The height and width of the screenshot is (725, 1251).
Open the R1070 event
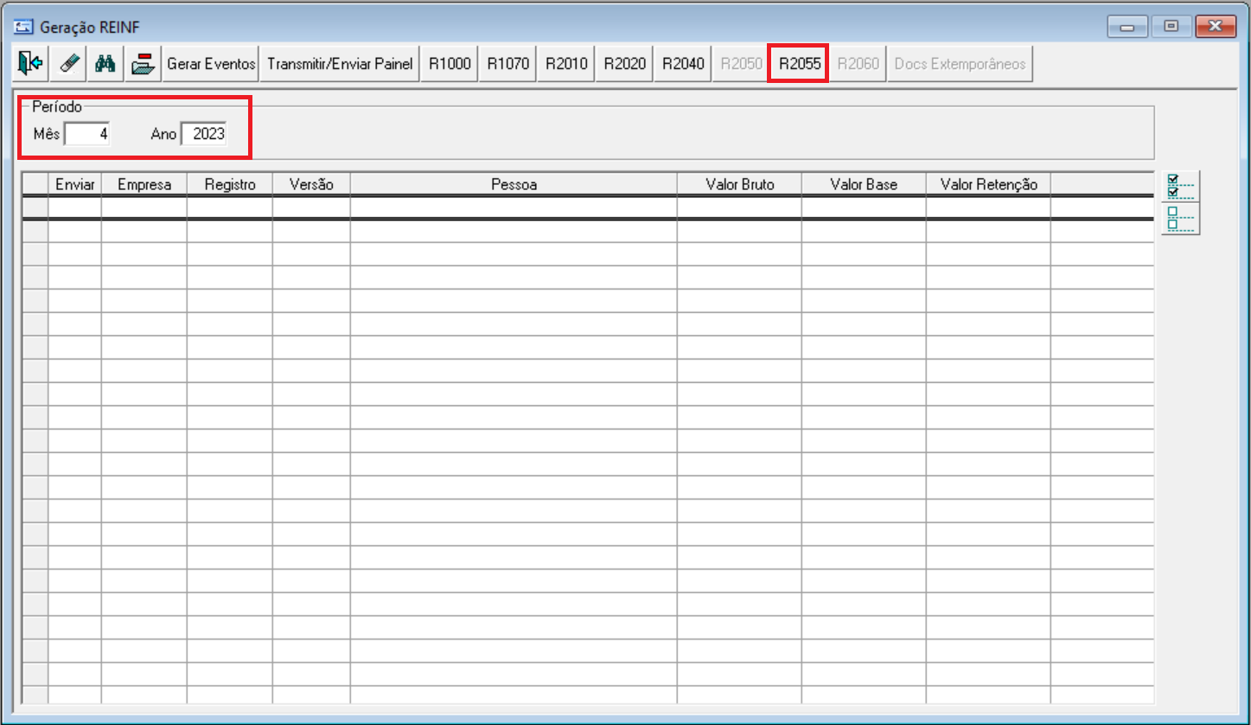(x=507, y=64)
